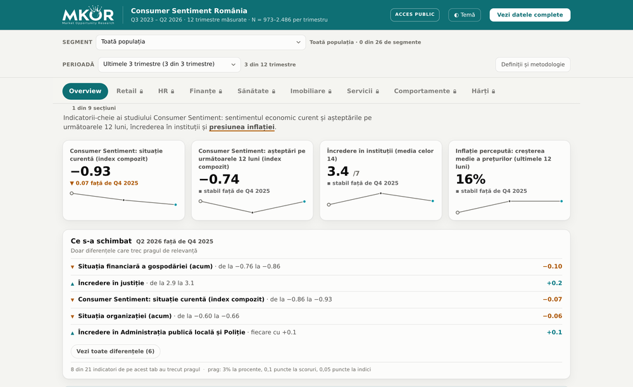Click the down arrow beside Situația financiară a gospodăriei
Image resolution: width=633 pixels, height=387 pixels.
point(73,267)
